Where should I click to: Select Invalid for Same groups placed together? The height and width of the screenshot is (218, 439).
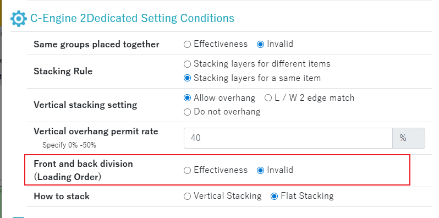(260, 44)
